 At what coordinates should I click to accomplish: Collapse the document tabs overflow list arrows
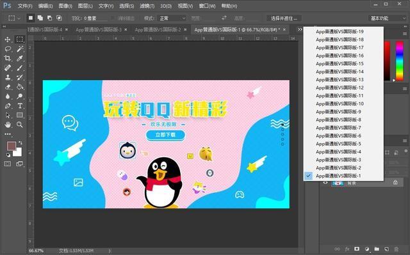pos(300,29)
